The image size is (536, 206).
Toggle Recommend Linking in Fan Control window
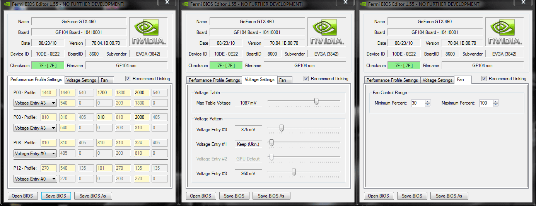(x=484, y=79)
